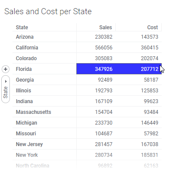The width and height of the screenshot is (169, 171).
Task: Click Colorado cost value 202074
Action: (x=150, y=58)
